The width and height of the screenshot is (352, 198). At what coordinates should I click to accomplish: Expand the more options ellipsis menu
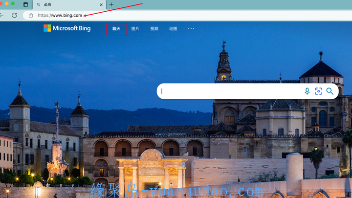coord(191,28)
